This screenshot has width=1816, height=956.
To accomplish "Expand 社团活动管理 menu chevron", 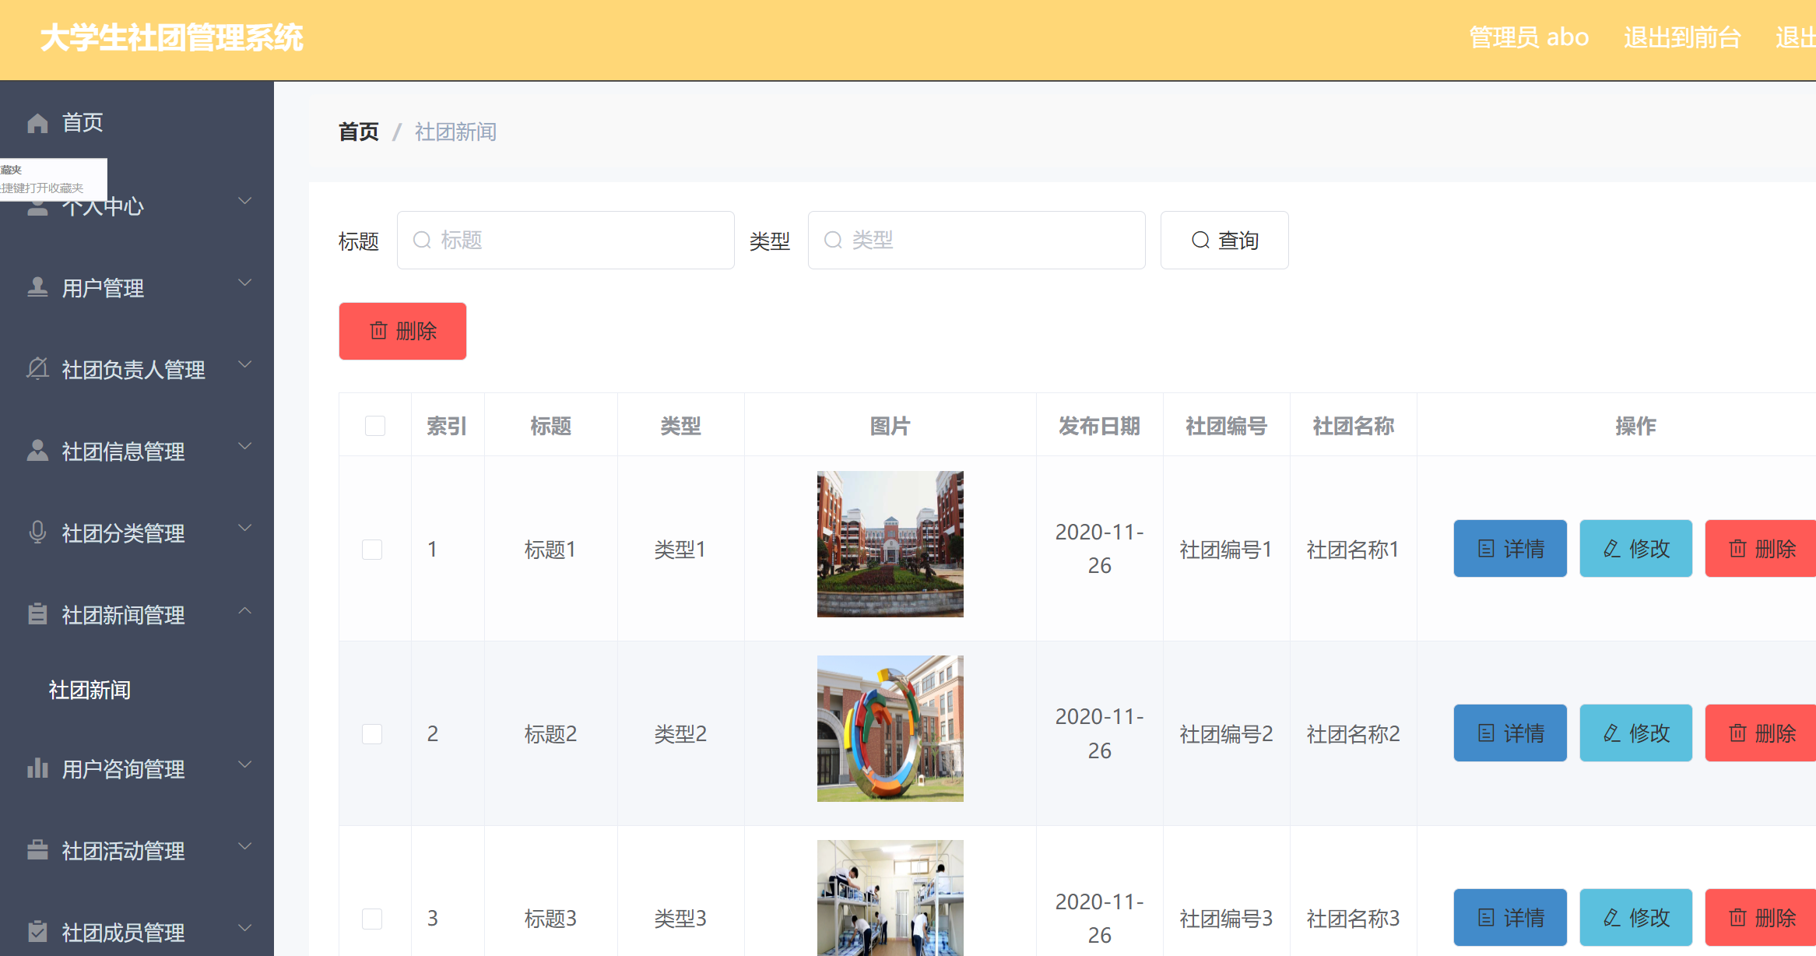I will click(245, 846).
